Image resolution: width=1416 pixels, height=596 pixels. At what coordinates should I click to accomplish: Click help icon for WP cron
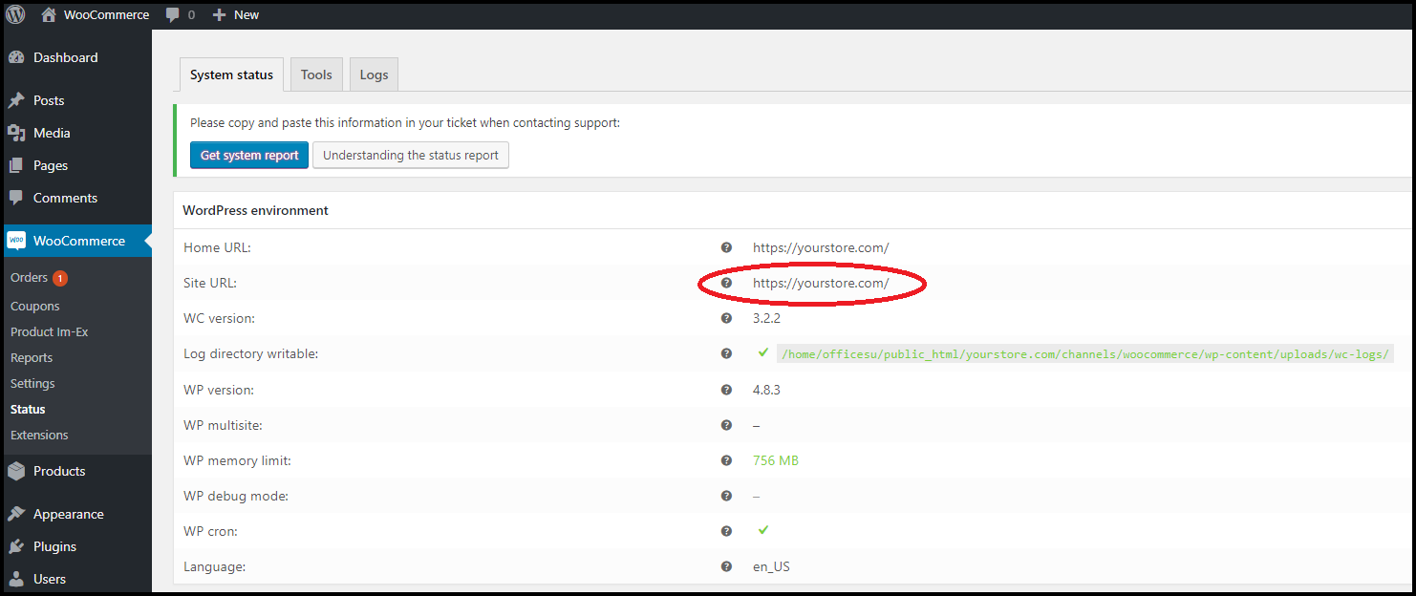click(726, 531)
